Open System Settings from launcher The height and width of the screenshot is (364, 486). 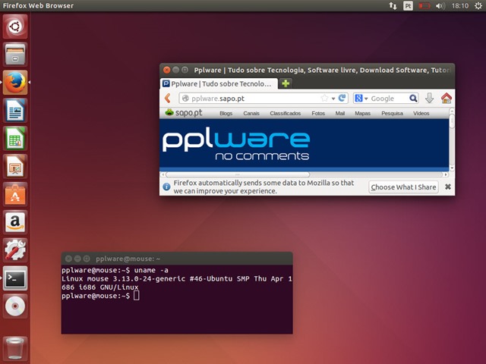tap(15, 250)
